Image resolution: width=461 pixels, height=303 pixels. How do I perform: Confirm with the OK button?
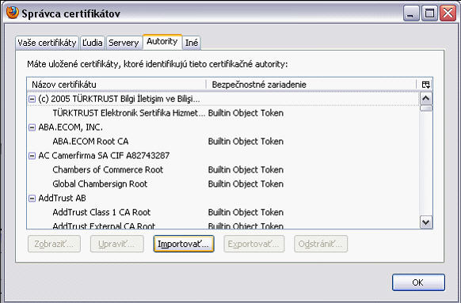418,282
